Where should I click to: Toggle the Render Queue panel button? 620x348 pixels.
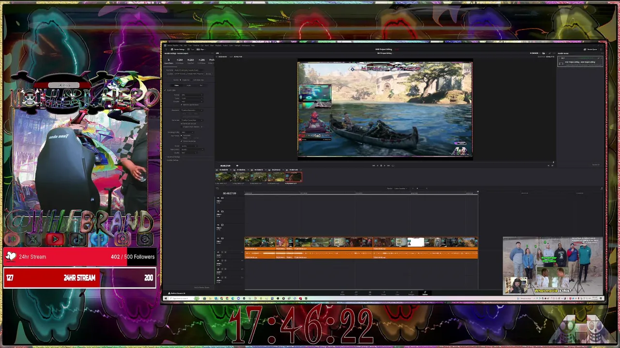click(590, 49)
